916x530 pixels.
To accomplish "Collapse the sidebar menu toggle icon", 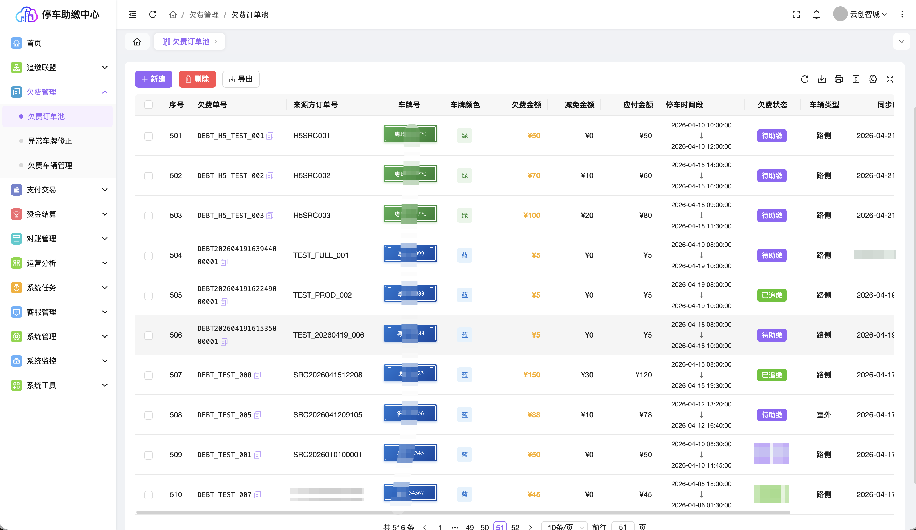I will pos(133,15).
